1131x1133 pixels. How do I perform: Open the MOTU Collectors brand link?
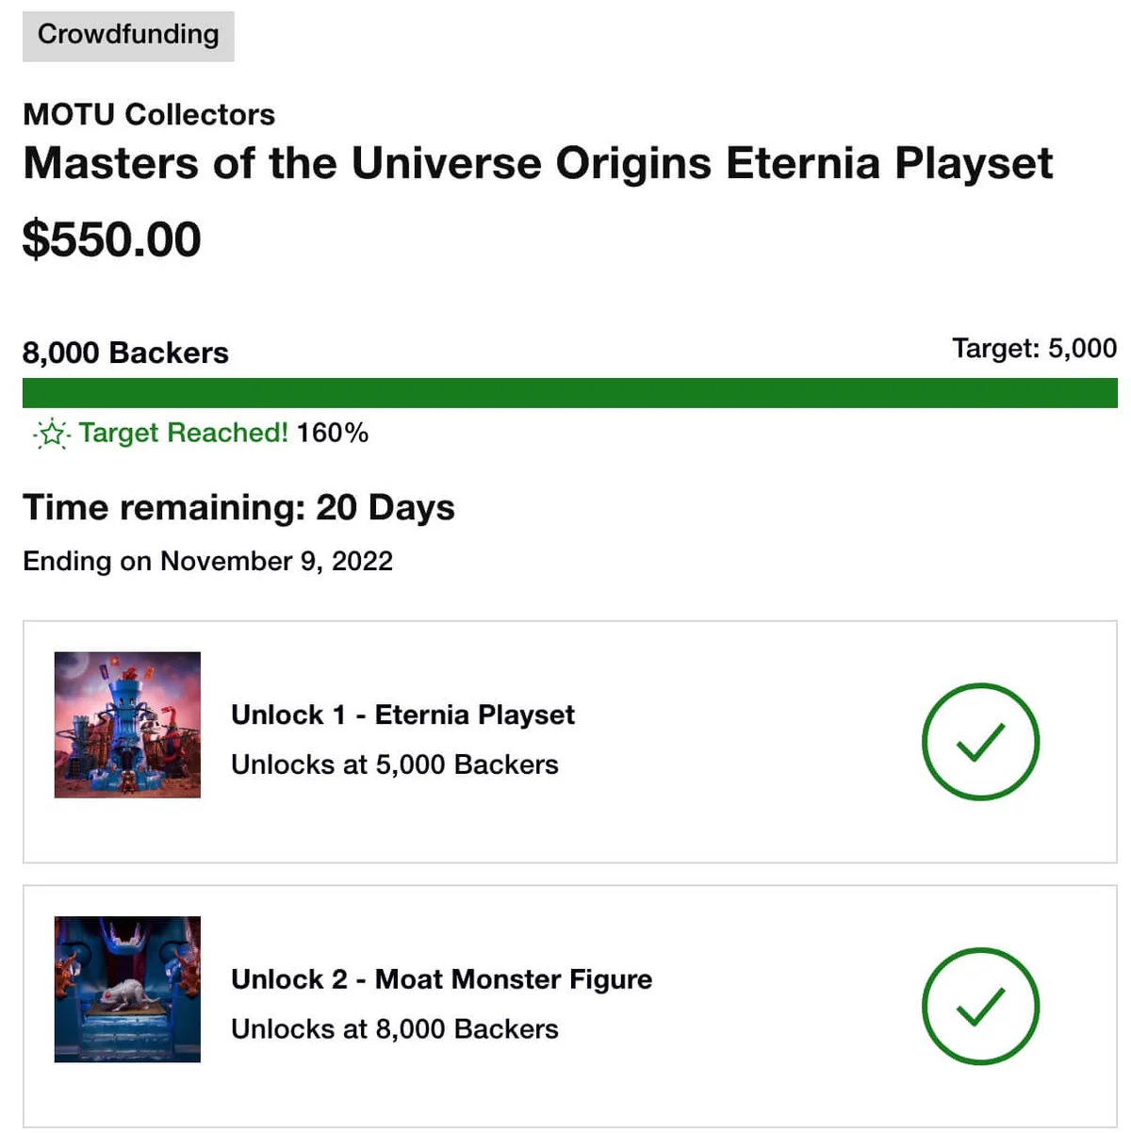point(148,114)
